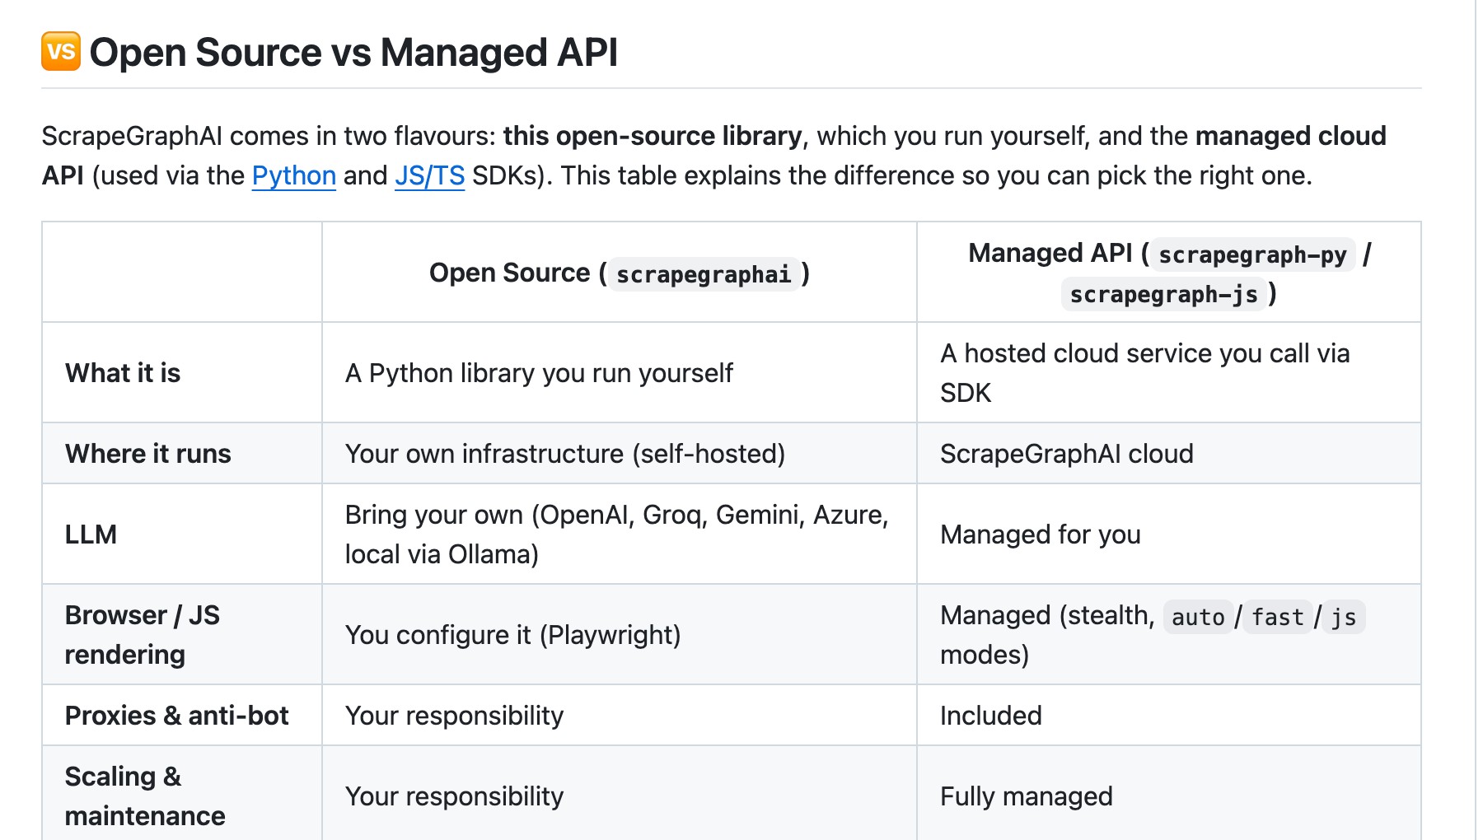Screen dimensions: 1483x840
Task: Click the "fast" mode code label
Action: pos(1278,617)
